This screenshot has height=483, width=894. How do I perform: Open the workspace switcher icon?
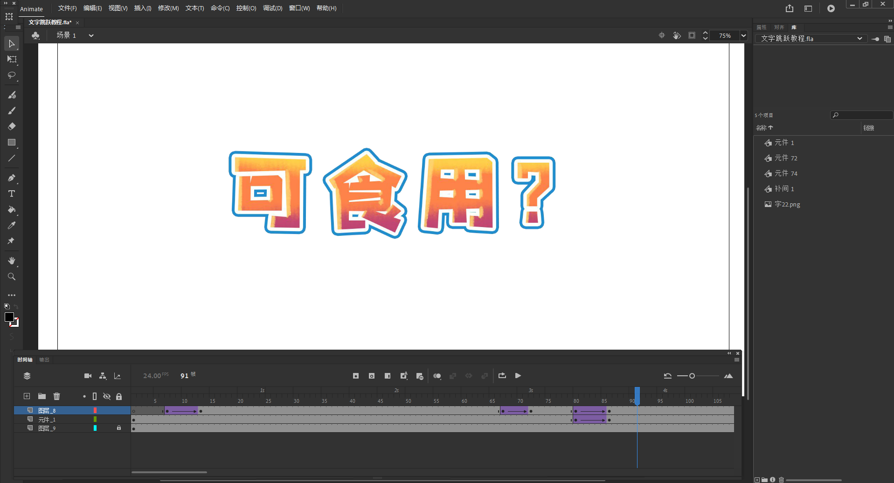[x=808, y=8]
